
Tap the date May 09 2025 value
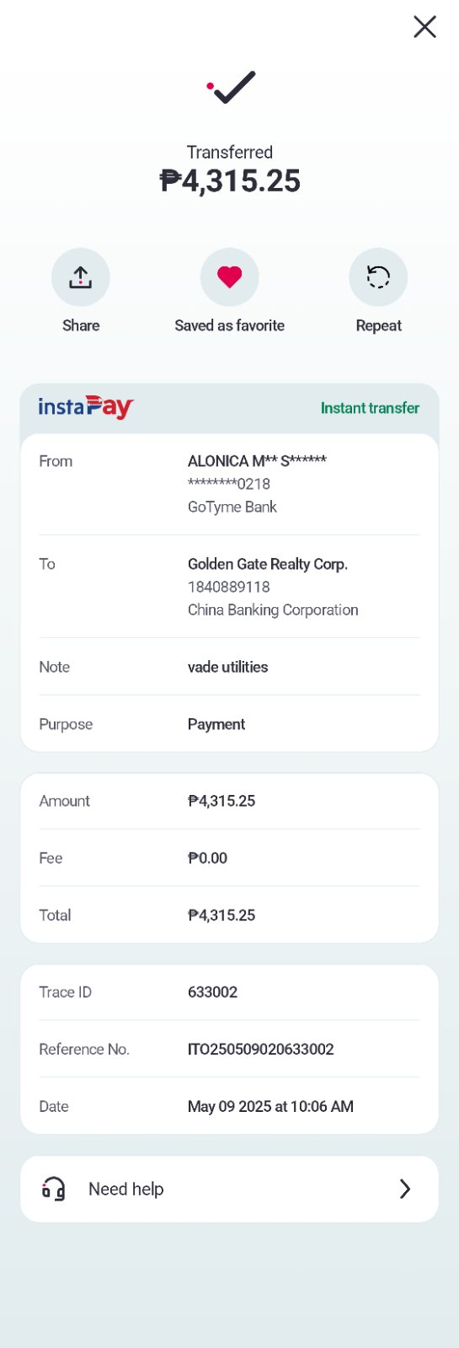coord(270,1106)
